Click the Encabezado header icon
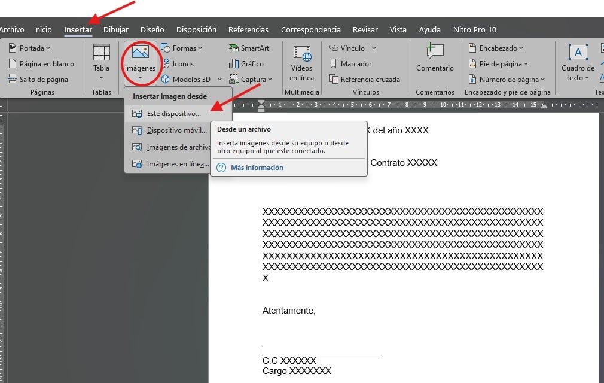This screenshot has height=383, width=604. point(472,48)
